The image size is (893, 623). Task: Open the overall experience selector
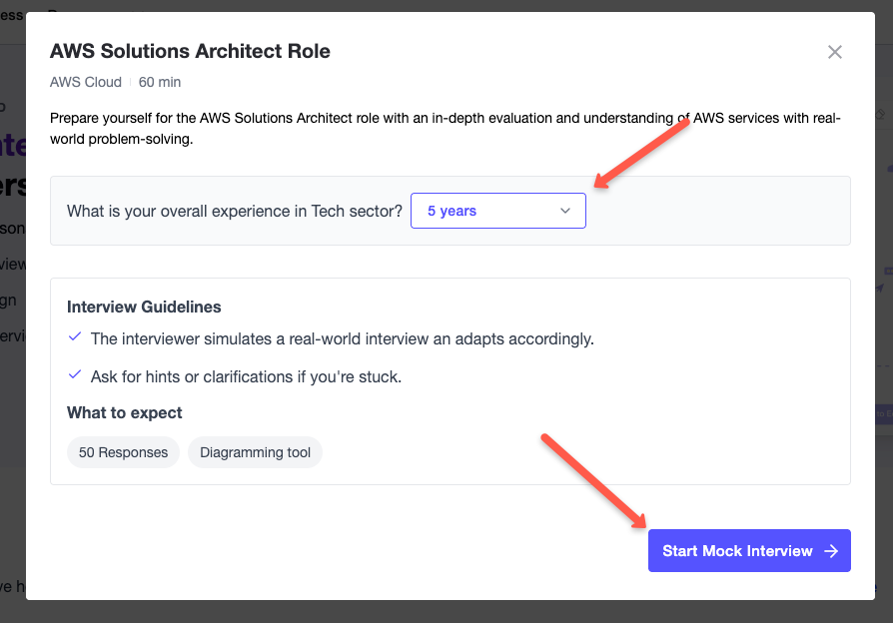tap(497, 211)
